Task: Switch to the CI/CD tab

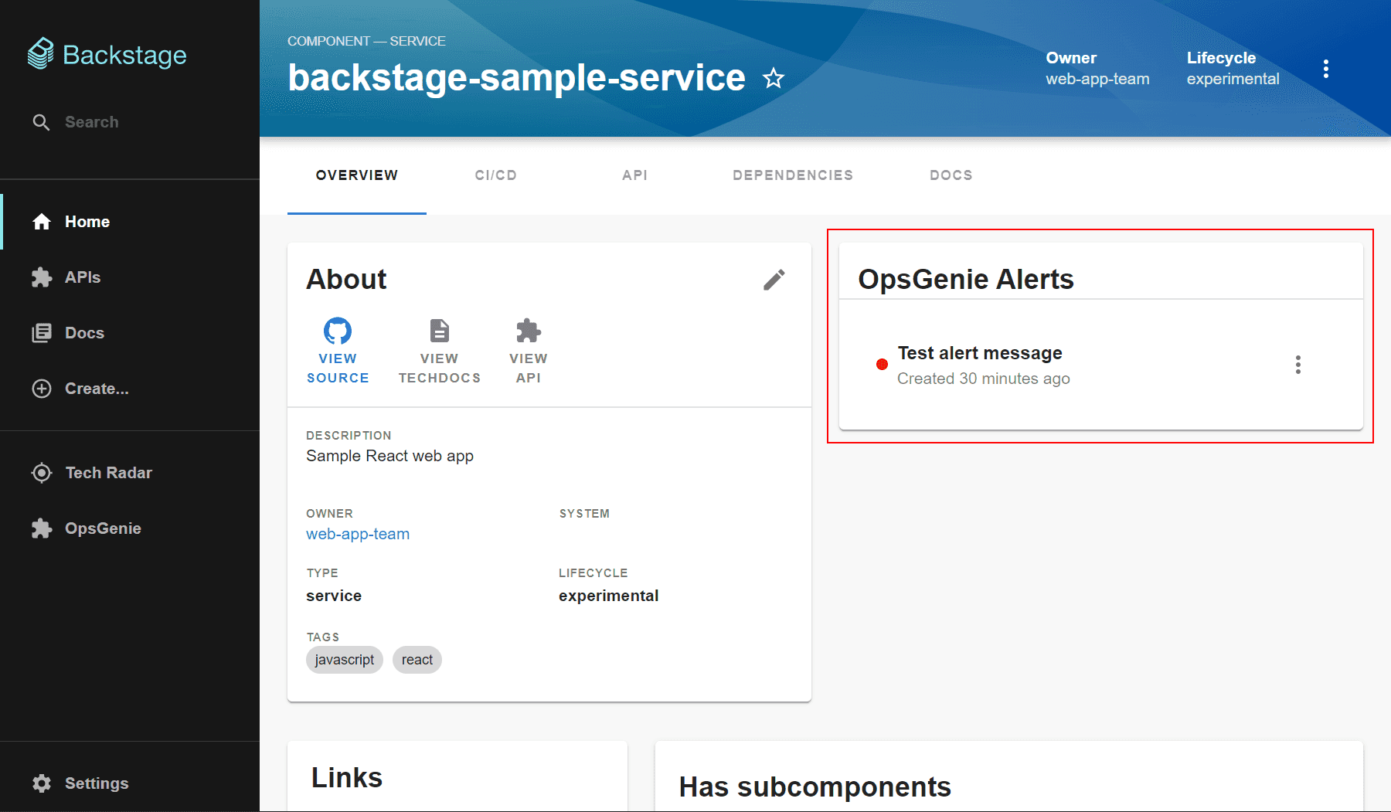Action: 496,175
